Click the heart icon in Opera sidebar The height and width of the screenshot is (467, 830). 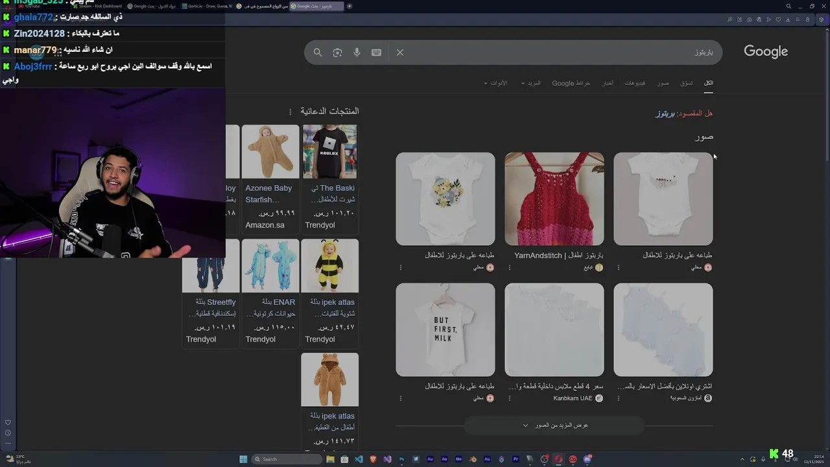[8, 422]
